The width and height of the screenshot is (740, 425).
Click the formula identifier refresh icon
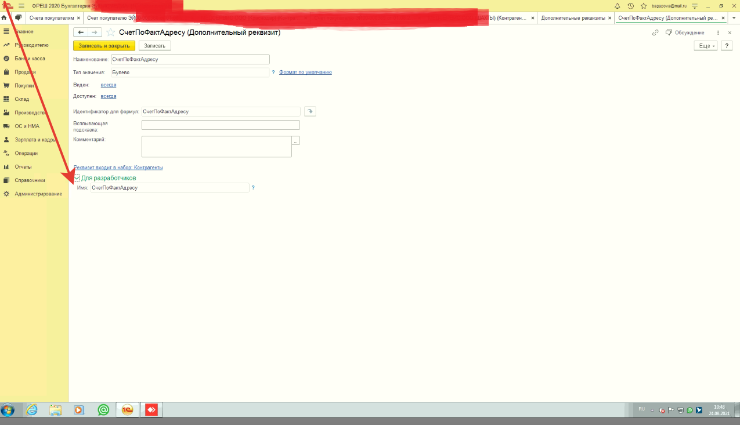310,111
